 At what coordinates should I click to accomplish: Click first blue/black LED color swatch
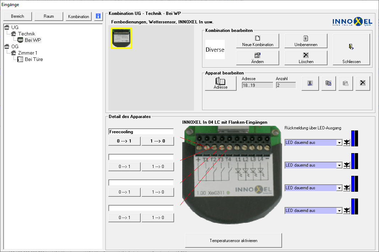(x=354, y=139)
